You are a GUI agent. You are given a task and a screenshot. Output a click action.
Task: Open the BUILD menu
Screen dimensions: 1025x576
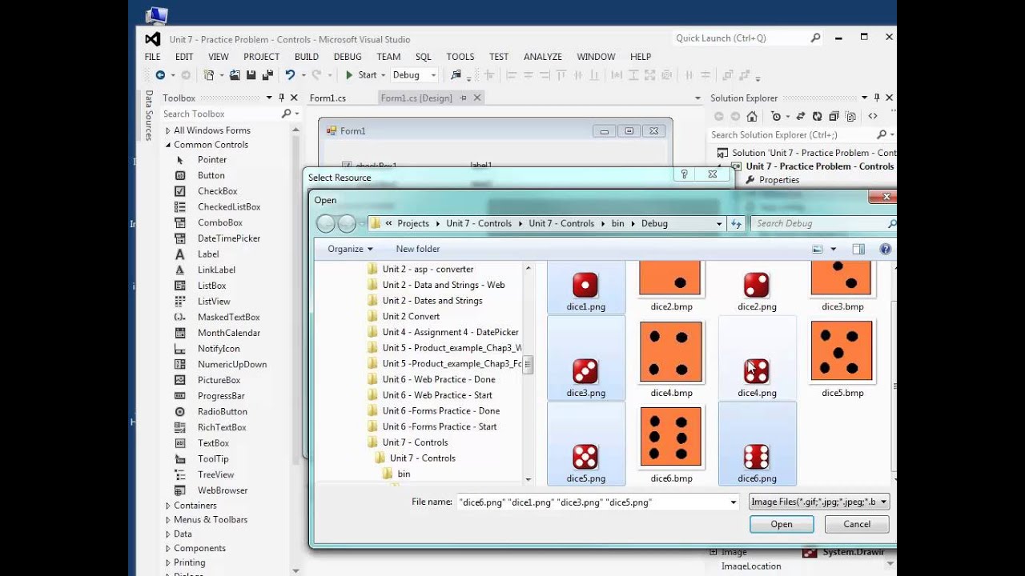click(307, 57)
